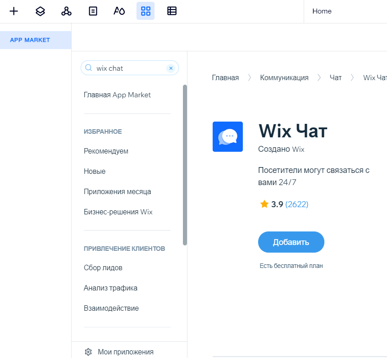Click the search magnifier icon

88,68
